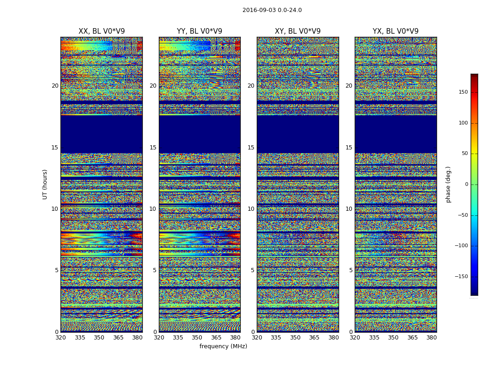Click y-axis tick "15" of YX panel

[x=349, y=148]
